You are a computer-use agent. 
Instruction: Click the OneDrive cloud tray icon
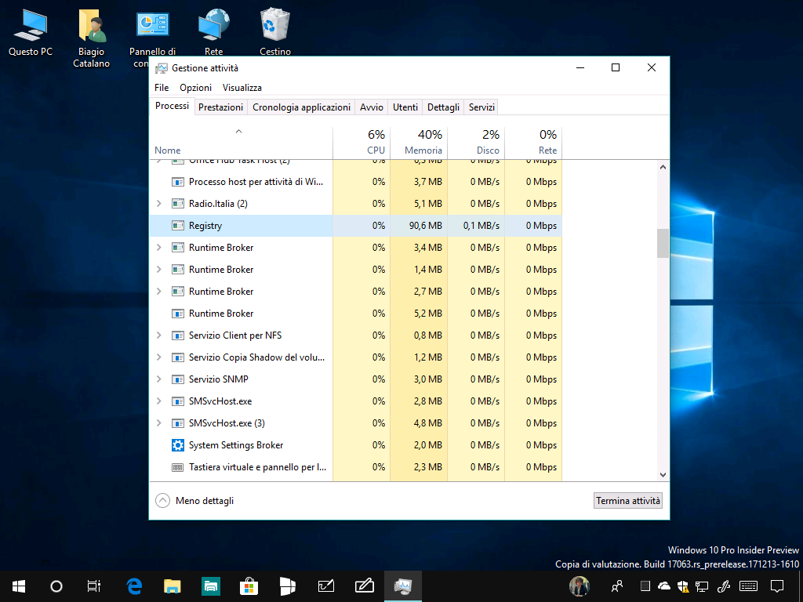point(663,586)
